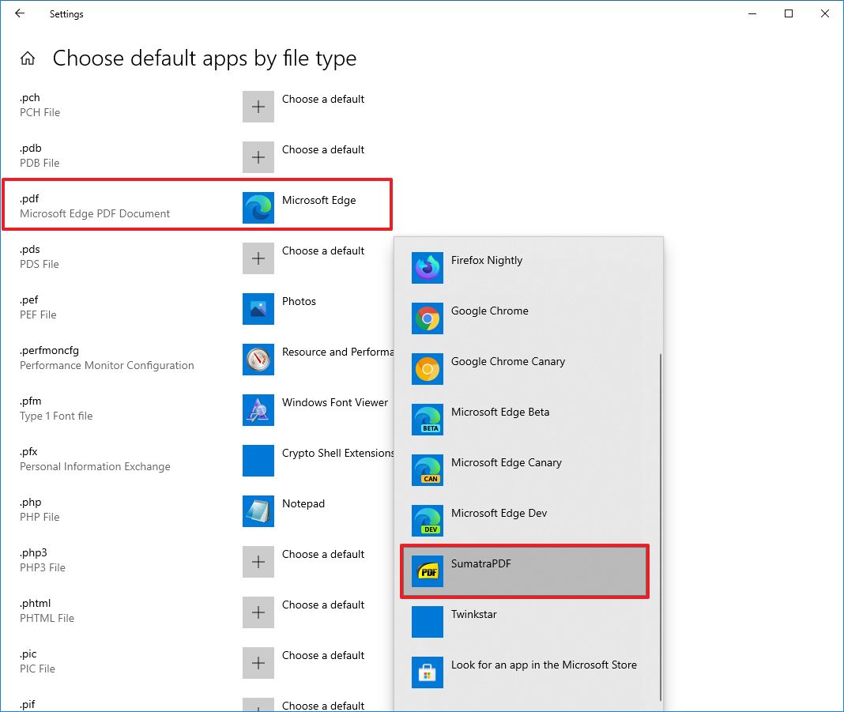Click the app list popup scrollbar
The image size is (844, 712).
(661, 522)
